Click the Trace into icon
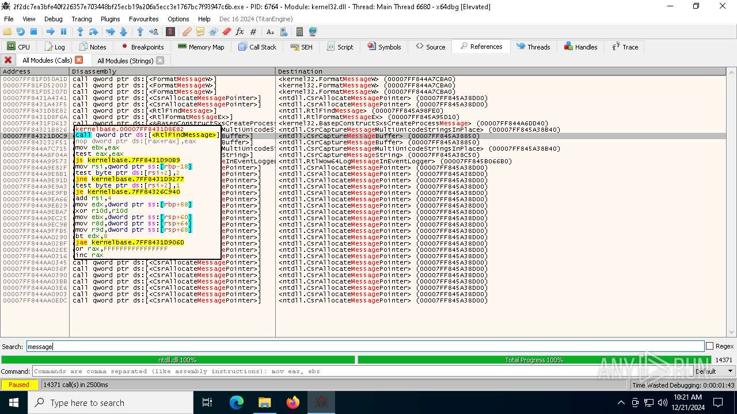Viewport: 737px width, 414px height. 111,32
